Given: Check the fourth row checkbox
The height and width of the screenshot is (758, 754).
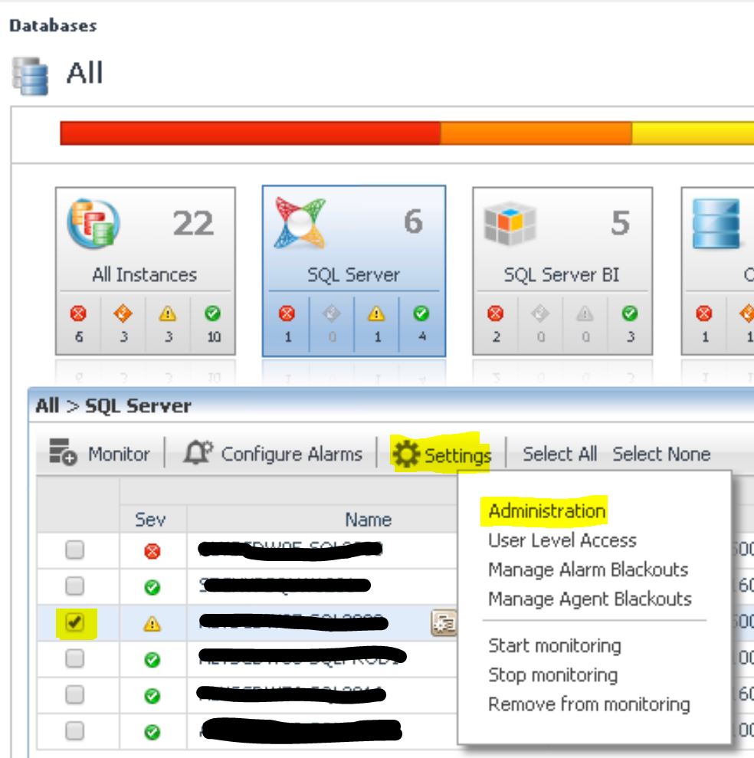Looking at the screenshot, I should (x=75, y=658).
